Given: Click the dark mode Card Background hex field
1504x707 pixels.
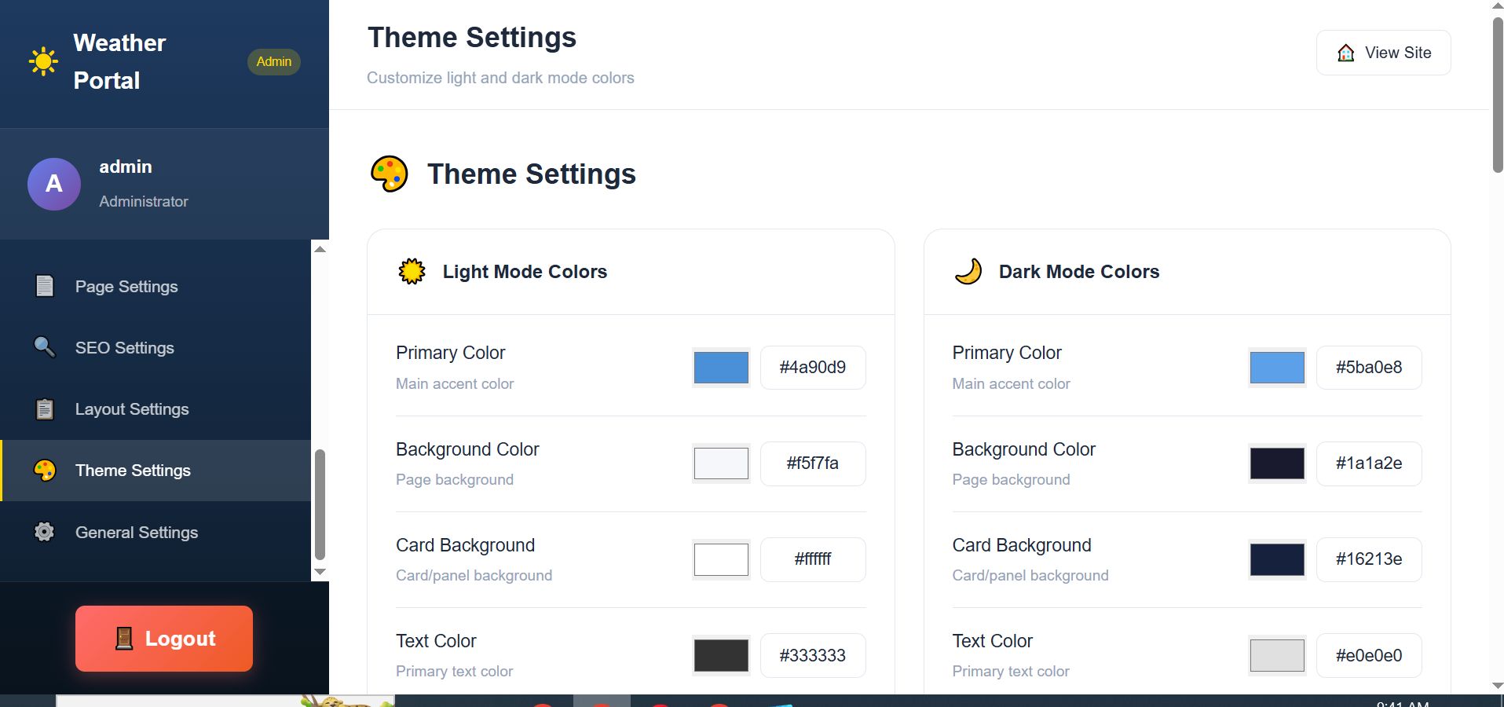Looking at the screenshot, I should coord(1369,559).
